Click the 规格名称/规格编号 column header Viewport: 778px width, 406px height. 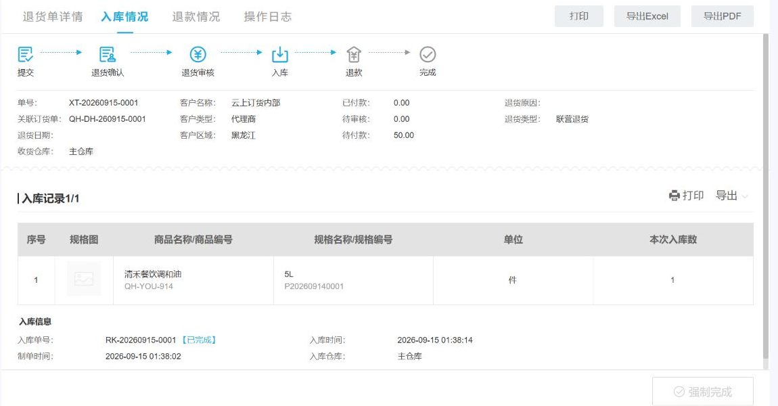[353, 240]
